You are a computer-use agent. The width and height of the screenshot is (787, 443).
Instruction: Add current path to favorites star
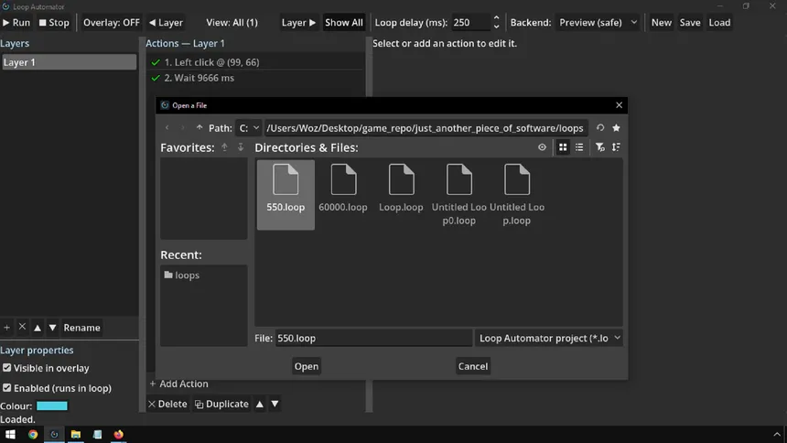(617, 127)
